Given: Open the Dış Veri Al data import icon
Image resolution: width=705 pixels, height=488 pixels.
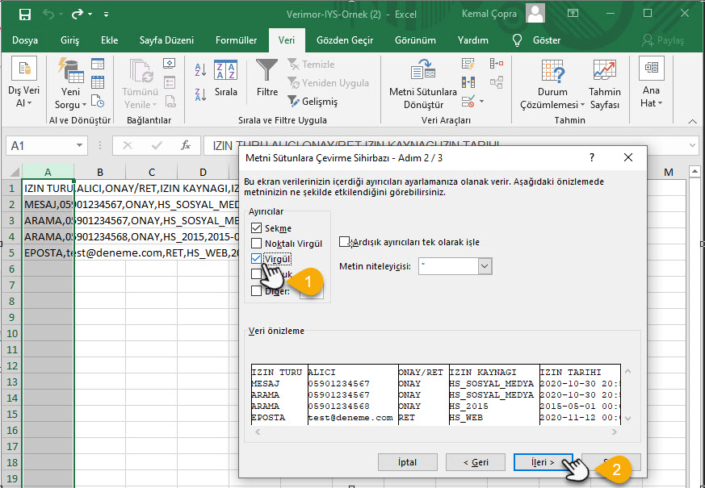Looking at the screenshot, I should pyautogui.click(x=24, y=69).
